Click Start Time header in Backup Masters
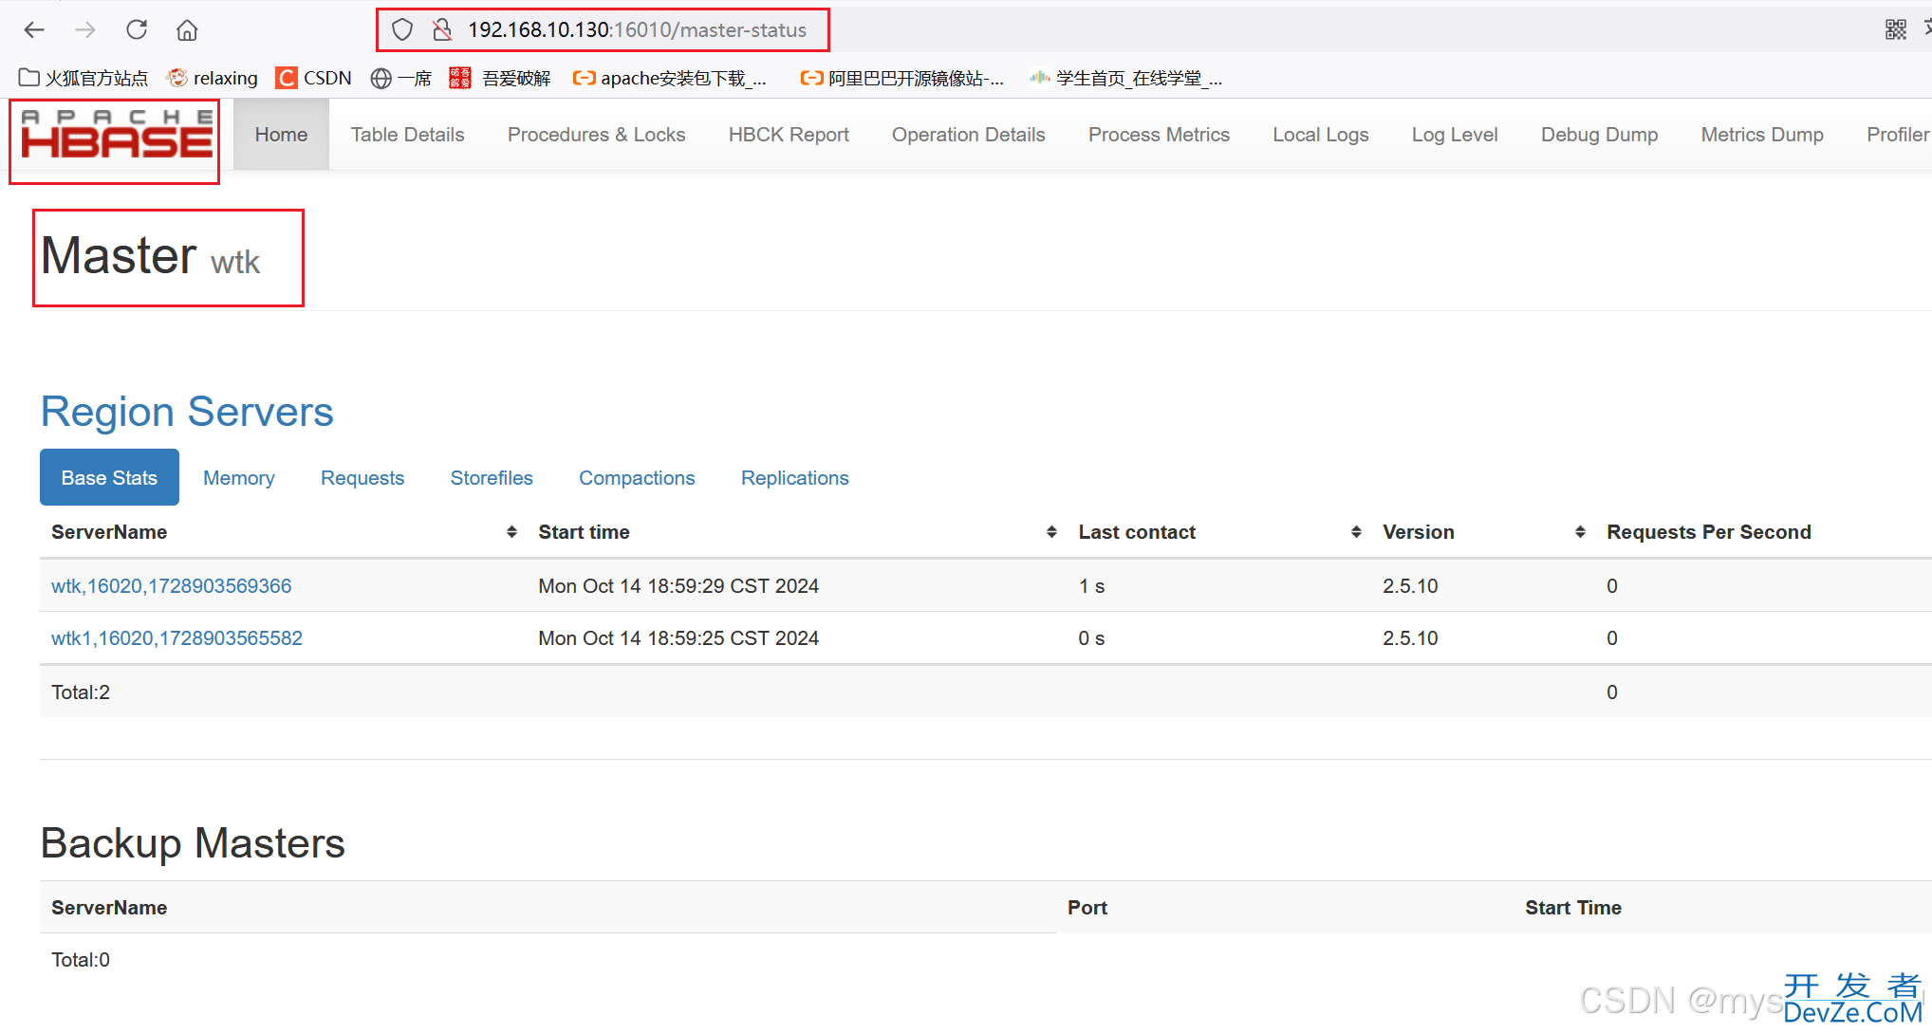Image resolution: width=1932 pixels, height=1033 pixels. 1573,908
